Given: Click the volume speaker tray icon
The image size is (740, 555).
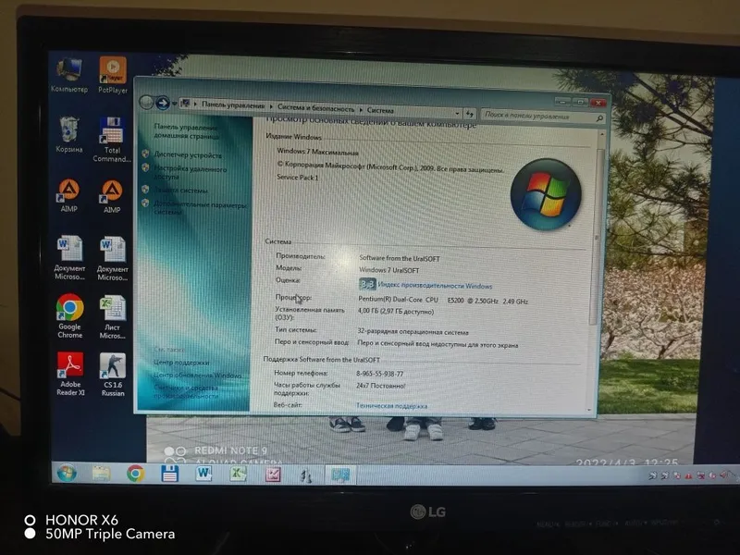Looking at the screenshot, I should pyautogui.click(x=723, y=475).
